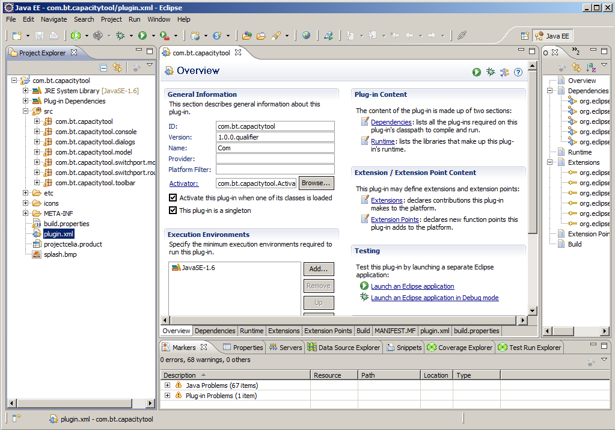This screenshot has width=615, height=430.
Task: Expand the Plug-in Dependencies node
Action: [x=25, y=101]
